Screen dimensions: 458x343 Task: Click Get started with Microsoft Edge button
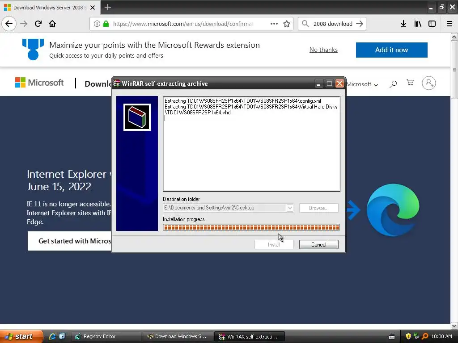(x=69, y=241)
